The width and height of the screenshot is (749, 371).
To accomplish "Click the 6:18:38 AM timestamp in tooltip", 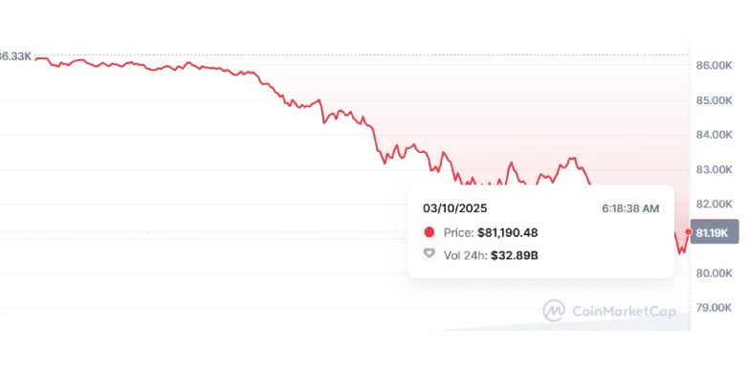I will (630, 208).
